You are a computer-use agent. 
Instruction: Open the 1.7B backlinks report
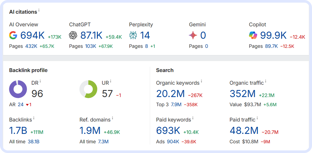point(18,130)
